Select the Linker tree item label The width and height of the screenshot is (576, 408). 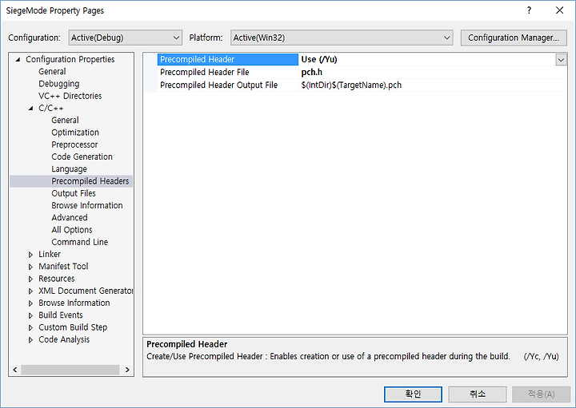pos(50,254)
